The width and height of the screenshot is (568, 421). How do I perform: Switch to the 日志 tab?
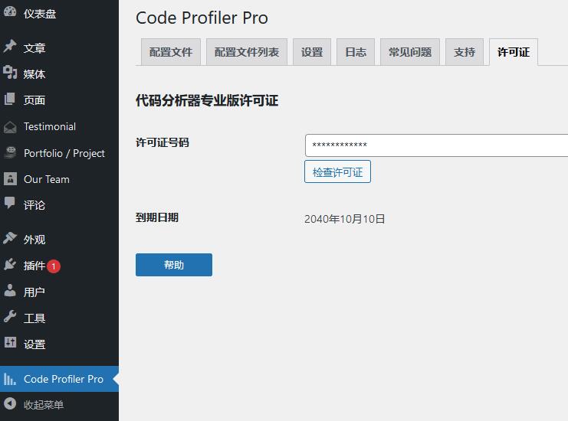[356, 52]
